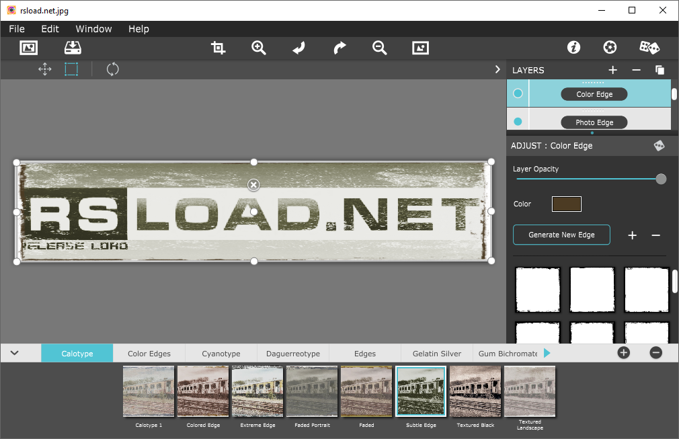Collapse the right side panel with the chevron
This screenshot has height=439, width=679.
[497, 69]
